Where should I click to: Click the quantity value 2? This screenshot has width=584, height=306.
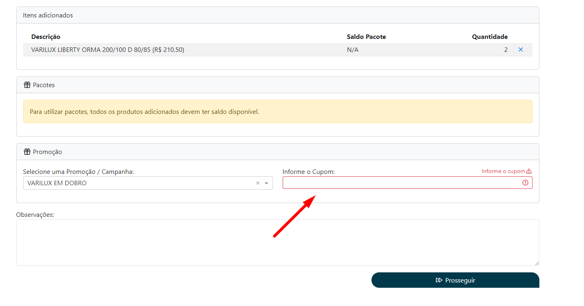(506, 50)
